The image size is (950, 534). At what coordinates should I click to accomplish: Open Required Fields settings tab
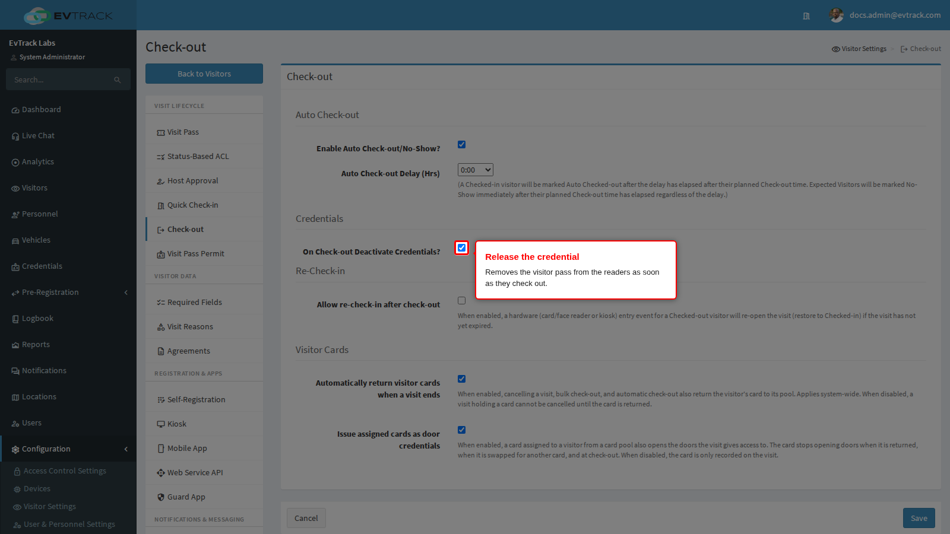click(x=204, y=303)
